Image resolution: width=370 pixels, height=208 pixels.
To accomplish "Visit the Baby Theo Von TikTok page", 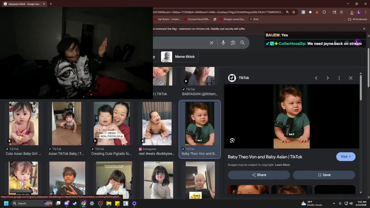I will pyautogui.click(x=346, y=157).
